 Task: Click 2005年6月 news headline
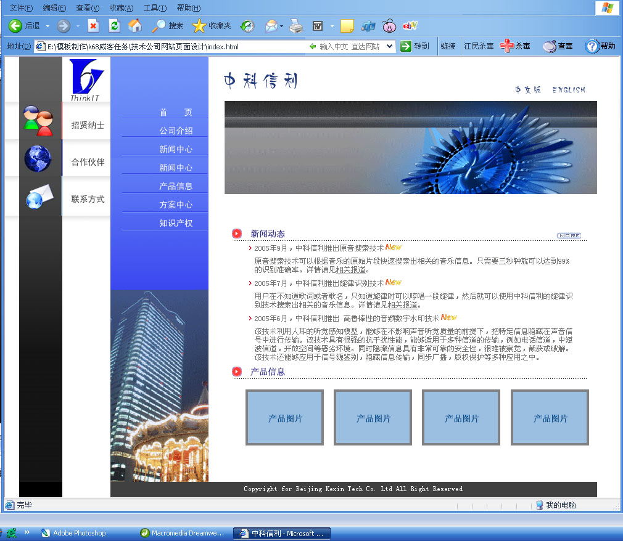tap(347, 319)
